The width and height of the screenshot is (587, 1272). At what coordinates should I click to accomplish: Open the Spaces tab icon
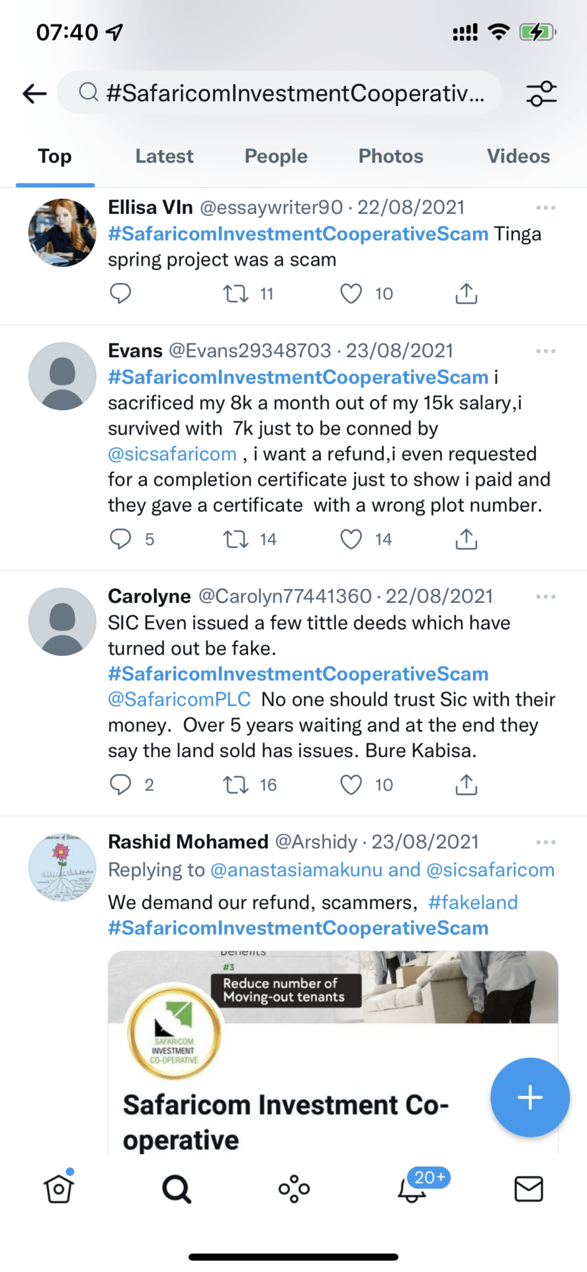coord(294,1189)
